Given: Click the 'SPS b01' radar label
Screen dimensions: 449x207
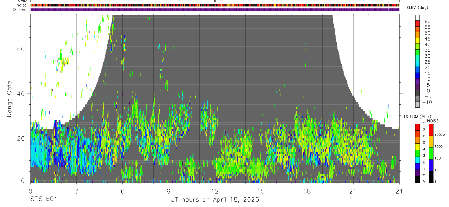Looking at the screenshot, I should tap(44, 200).
